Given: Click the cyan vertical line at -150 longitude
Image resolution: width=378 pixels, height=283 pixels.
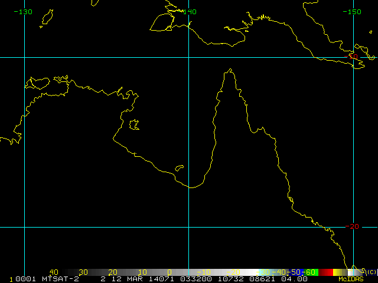Looking at the screenshot, I should (353, 147).
